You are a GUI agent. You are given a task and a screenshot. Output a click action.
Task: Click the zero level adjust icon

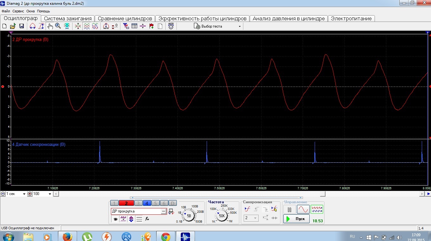point(115,26)
